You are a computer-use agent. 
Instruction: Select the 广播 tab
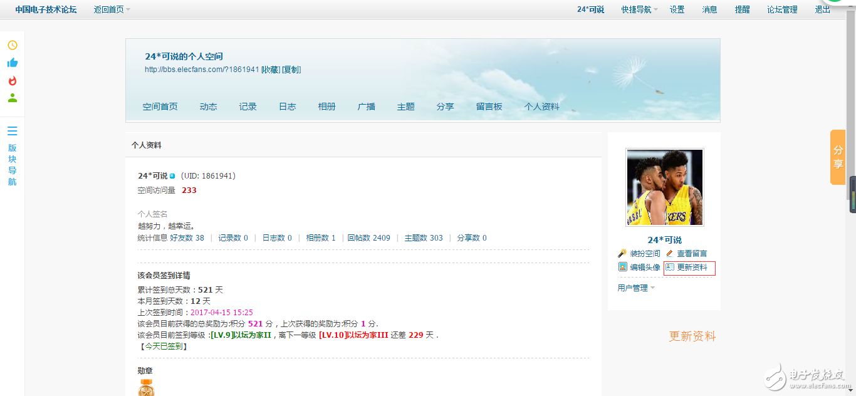(x=366, y=107)
